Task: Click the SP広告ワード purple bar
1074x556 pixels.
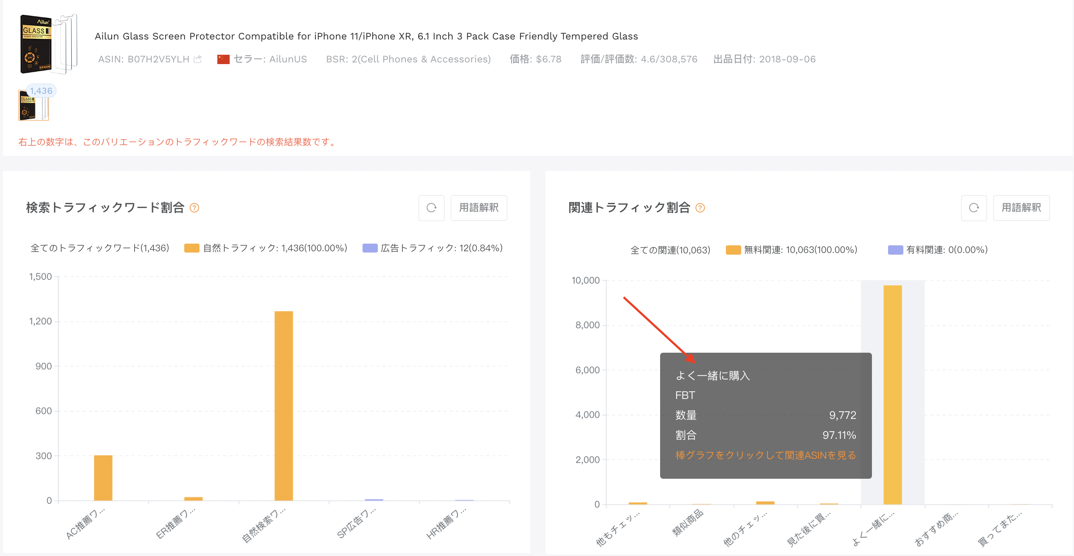Action: pos(374,500)
